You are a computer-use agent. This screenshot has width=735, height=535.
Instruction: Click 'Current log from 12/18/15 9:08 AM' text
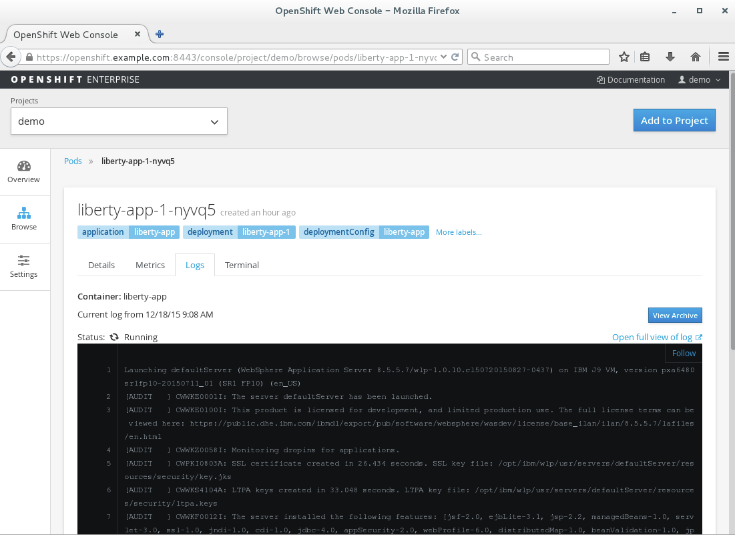coord(146,314)
